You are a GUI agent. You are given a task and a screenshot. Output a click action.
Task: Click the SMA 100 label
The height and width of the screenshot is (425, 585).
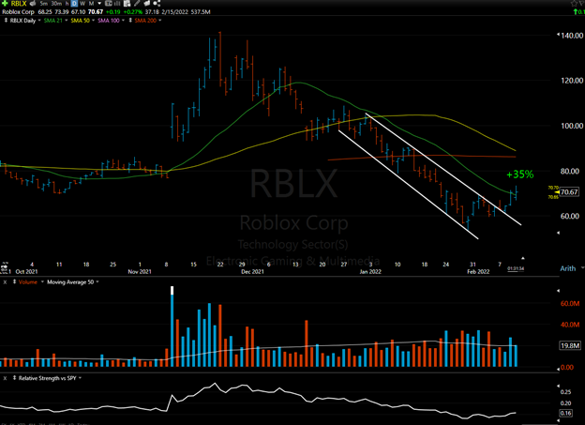[109, 21]
